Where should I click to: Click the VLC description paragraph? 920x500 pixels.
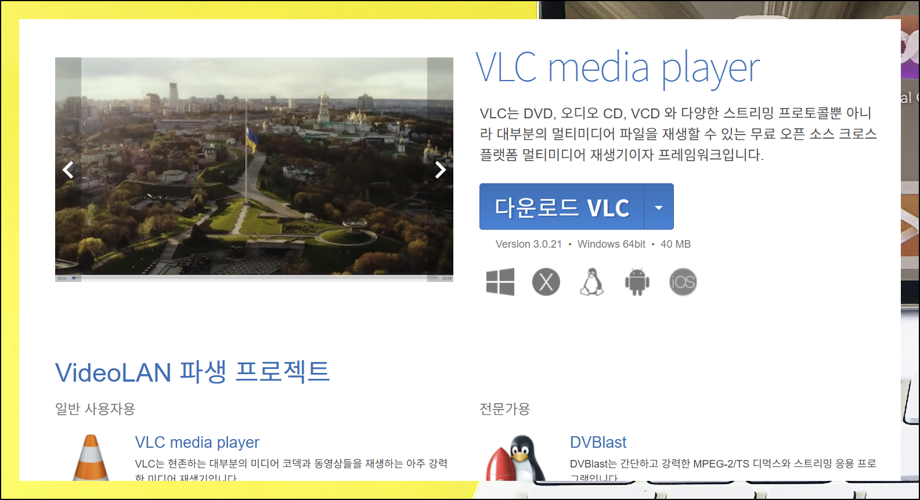click(679, 134)
